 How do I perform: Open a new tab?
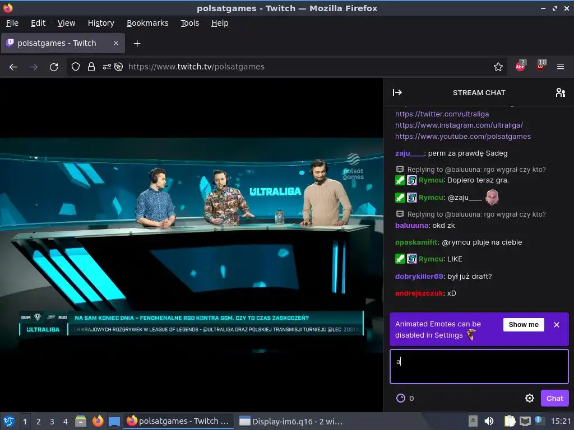coord(137,44)
